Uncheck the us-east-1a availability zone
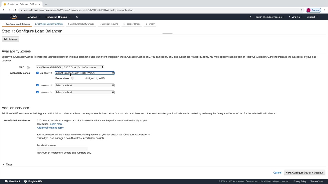The height and width of the screenshot is (184, 328). [x=37, y=73]
